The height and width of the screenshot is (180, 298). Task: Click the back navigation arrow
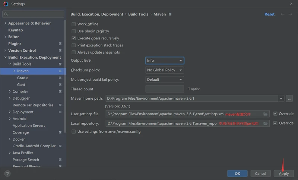282,14
